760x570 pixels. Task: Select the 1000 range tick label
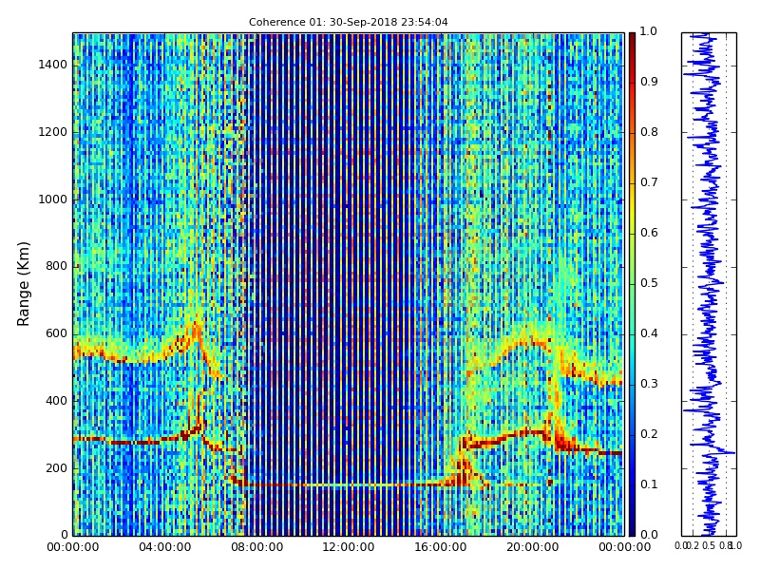53,199
